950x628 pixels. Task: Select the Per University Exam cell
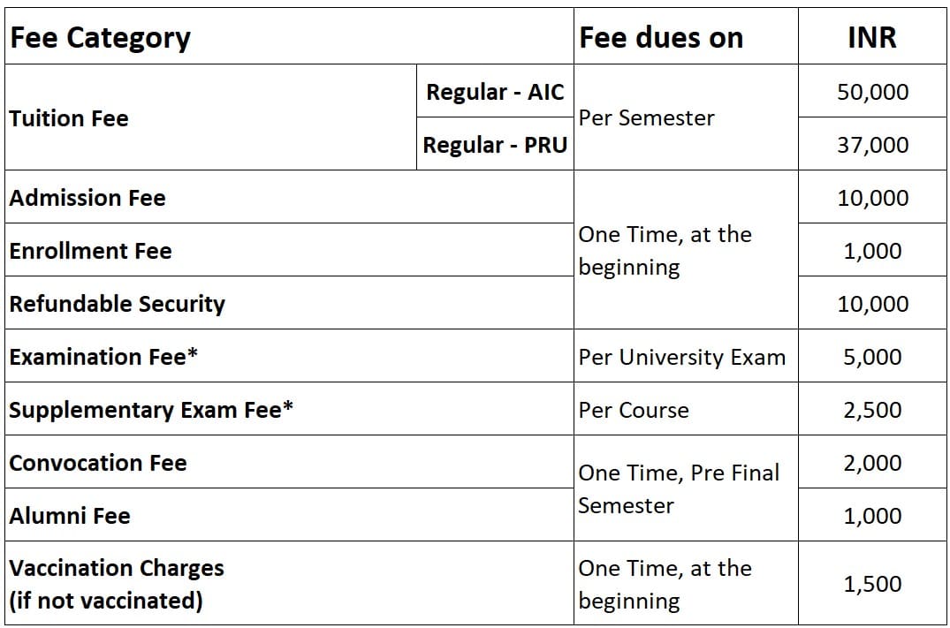point(686,356)
